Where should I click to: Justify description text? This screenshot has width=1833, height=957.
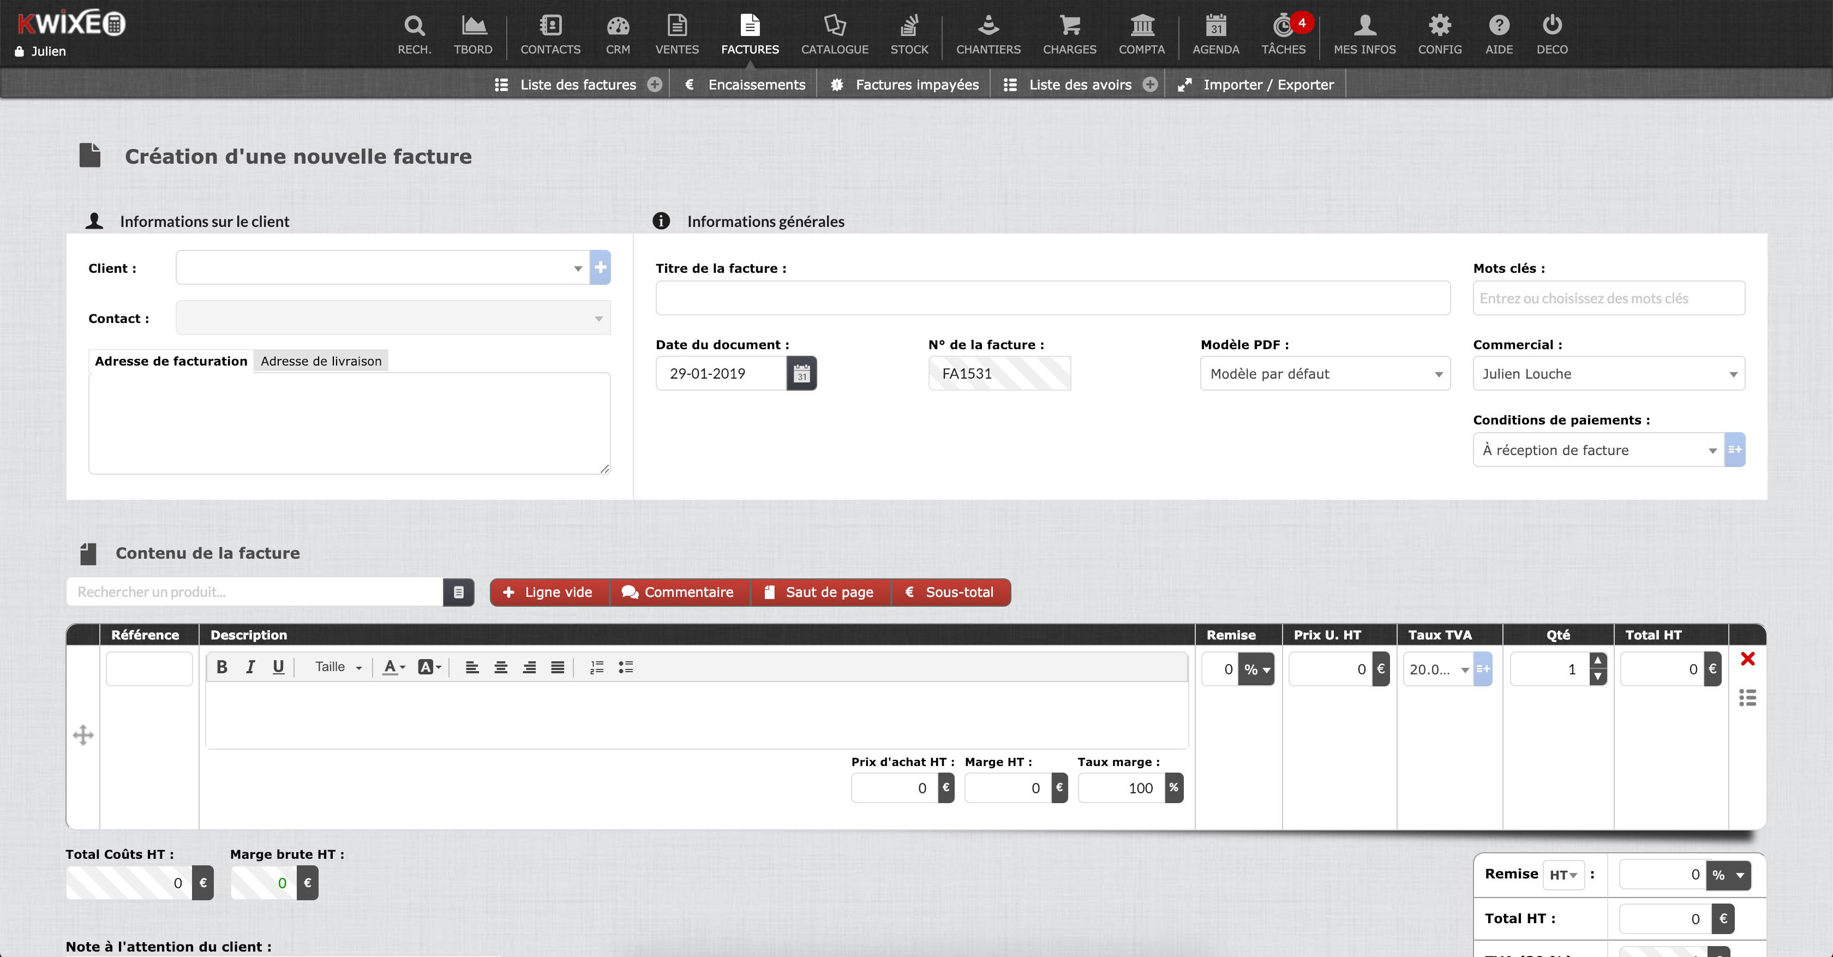pyautogui.click(x=557, y=667)
